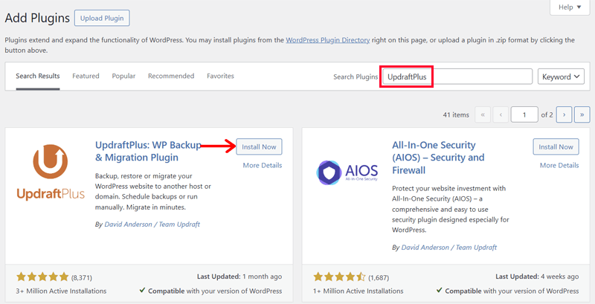
Task: Open the Recommended plugins tab
Action: point(171,76)
